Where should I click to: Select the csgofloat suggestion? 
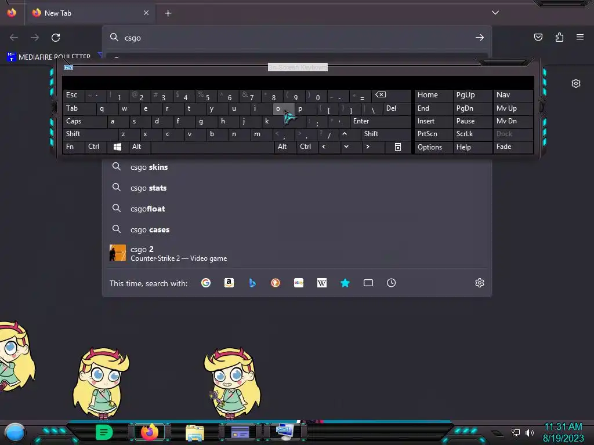pos(297,209)
